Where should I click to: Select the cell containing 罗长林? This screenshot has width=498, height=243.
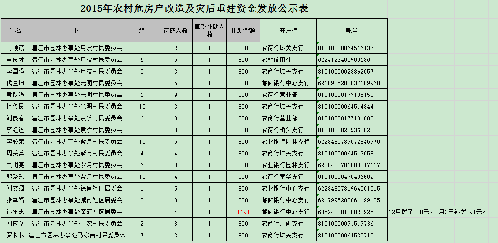point(15,235)
